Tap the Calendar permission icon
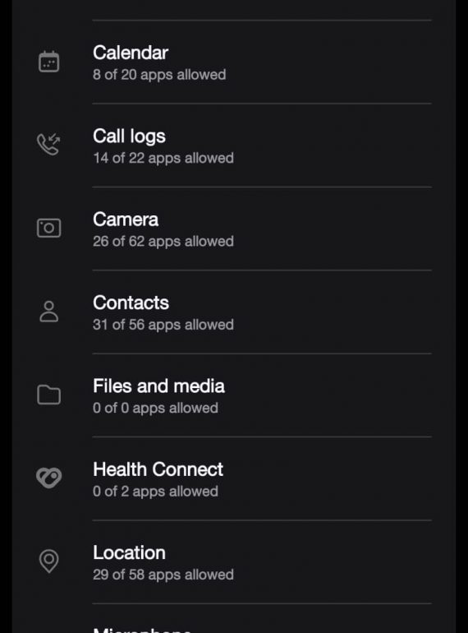The image size is (468, 633). pos(48,62)
